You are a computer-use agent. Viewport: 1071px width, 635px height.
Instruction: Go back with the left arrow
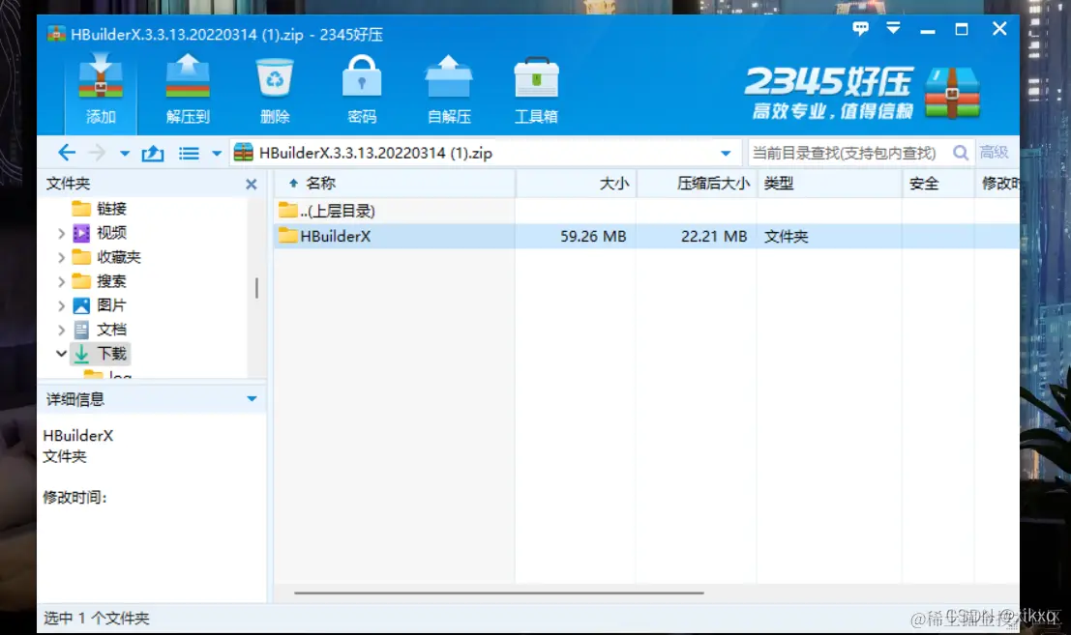tap(66, 153)
